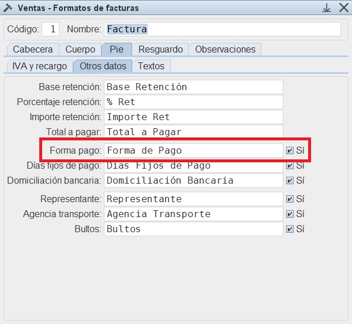Click the Nombre field containing Factura
The image size is (352, 324).
coord(222,29)
